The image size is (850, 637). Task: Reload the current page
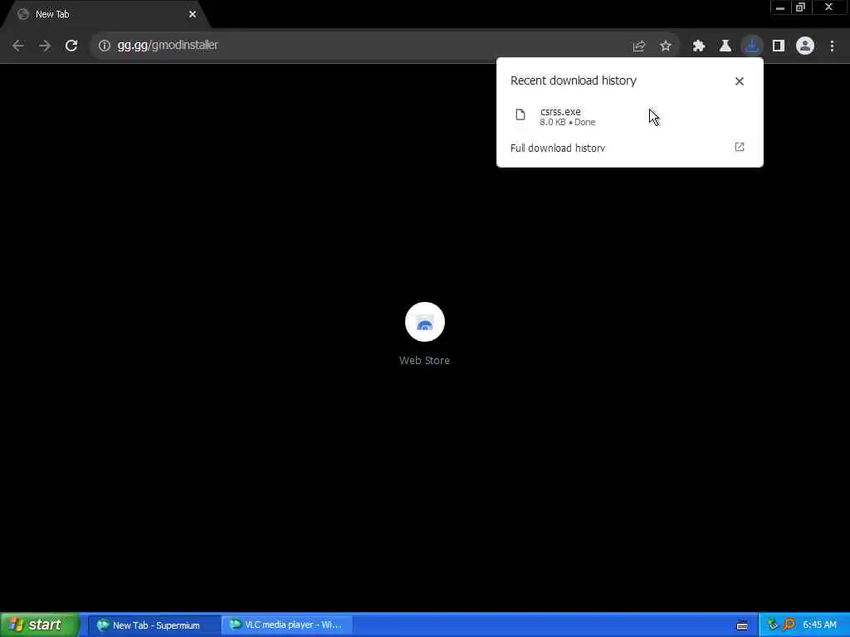point(71,46)
